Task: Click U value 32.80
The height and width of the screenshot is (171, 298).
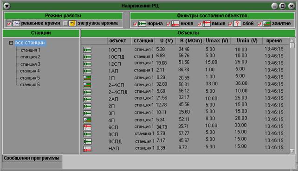Action: coord(162,84)
